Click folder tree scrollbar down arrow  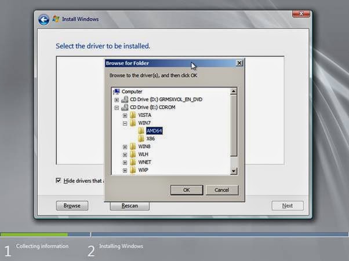[234, 171]
